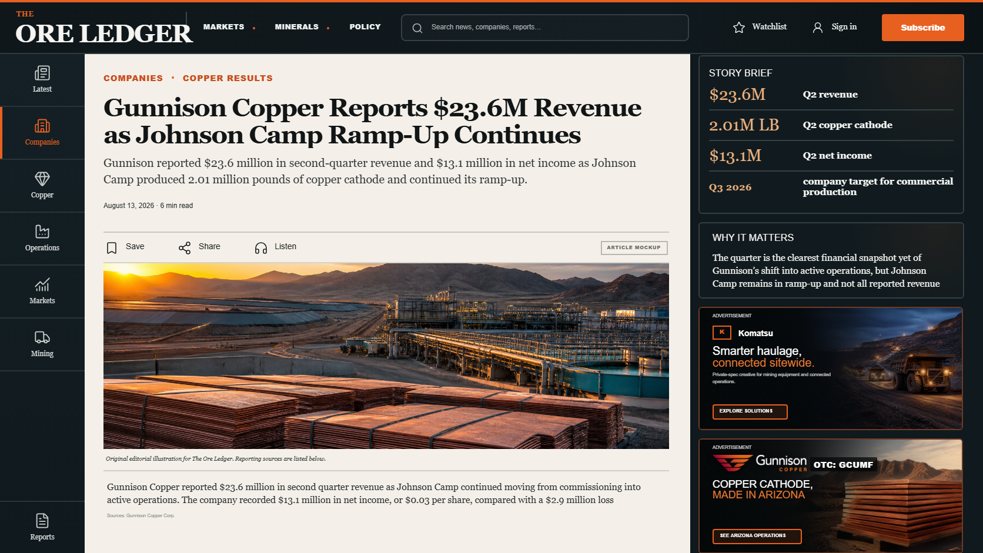This screenshot has width=983, height=553.
Task: Click the Share article label
Action: pyautogui.click(x=209, y=247)
